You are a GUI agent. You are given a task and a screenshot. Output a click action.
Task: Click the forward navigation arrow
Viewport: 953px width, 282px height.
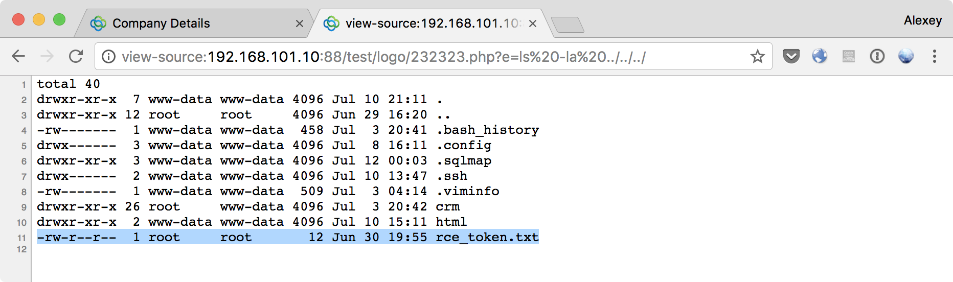tap(47, 56)
